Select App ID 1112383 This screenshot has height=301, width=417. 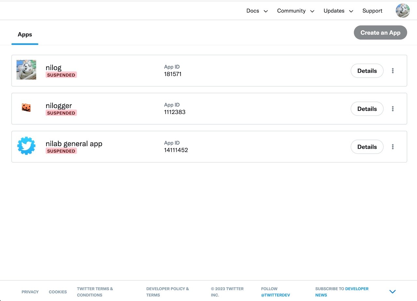point(175,112)
